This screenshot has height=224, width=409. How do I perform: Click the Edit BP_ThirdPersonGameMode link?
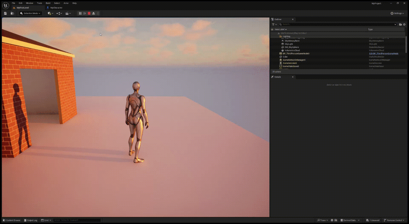(384, 53)
